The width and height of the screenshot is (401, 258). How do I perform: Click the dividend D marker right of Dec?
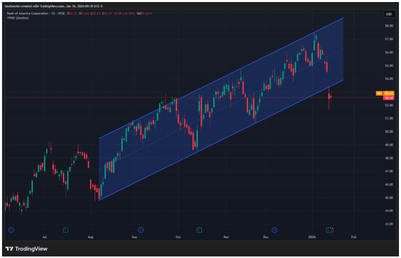(274, 230)
